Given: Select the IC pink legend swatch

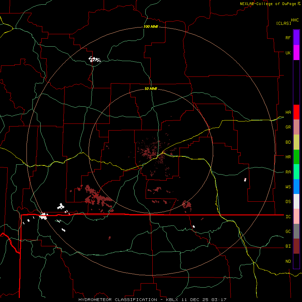Looking at the screenshot, I should pos(296,216).
